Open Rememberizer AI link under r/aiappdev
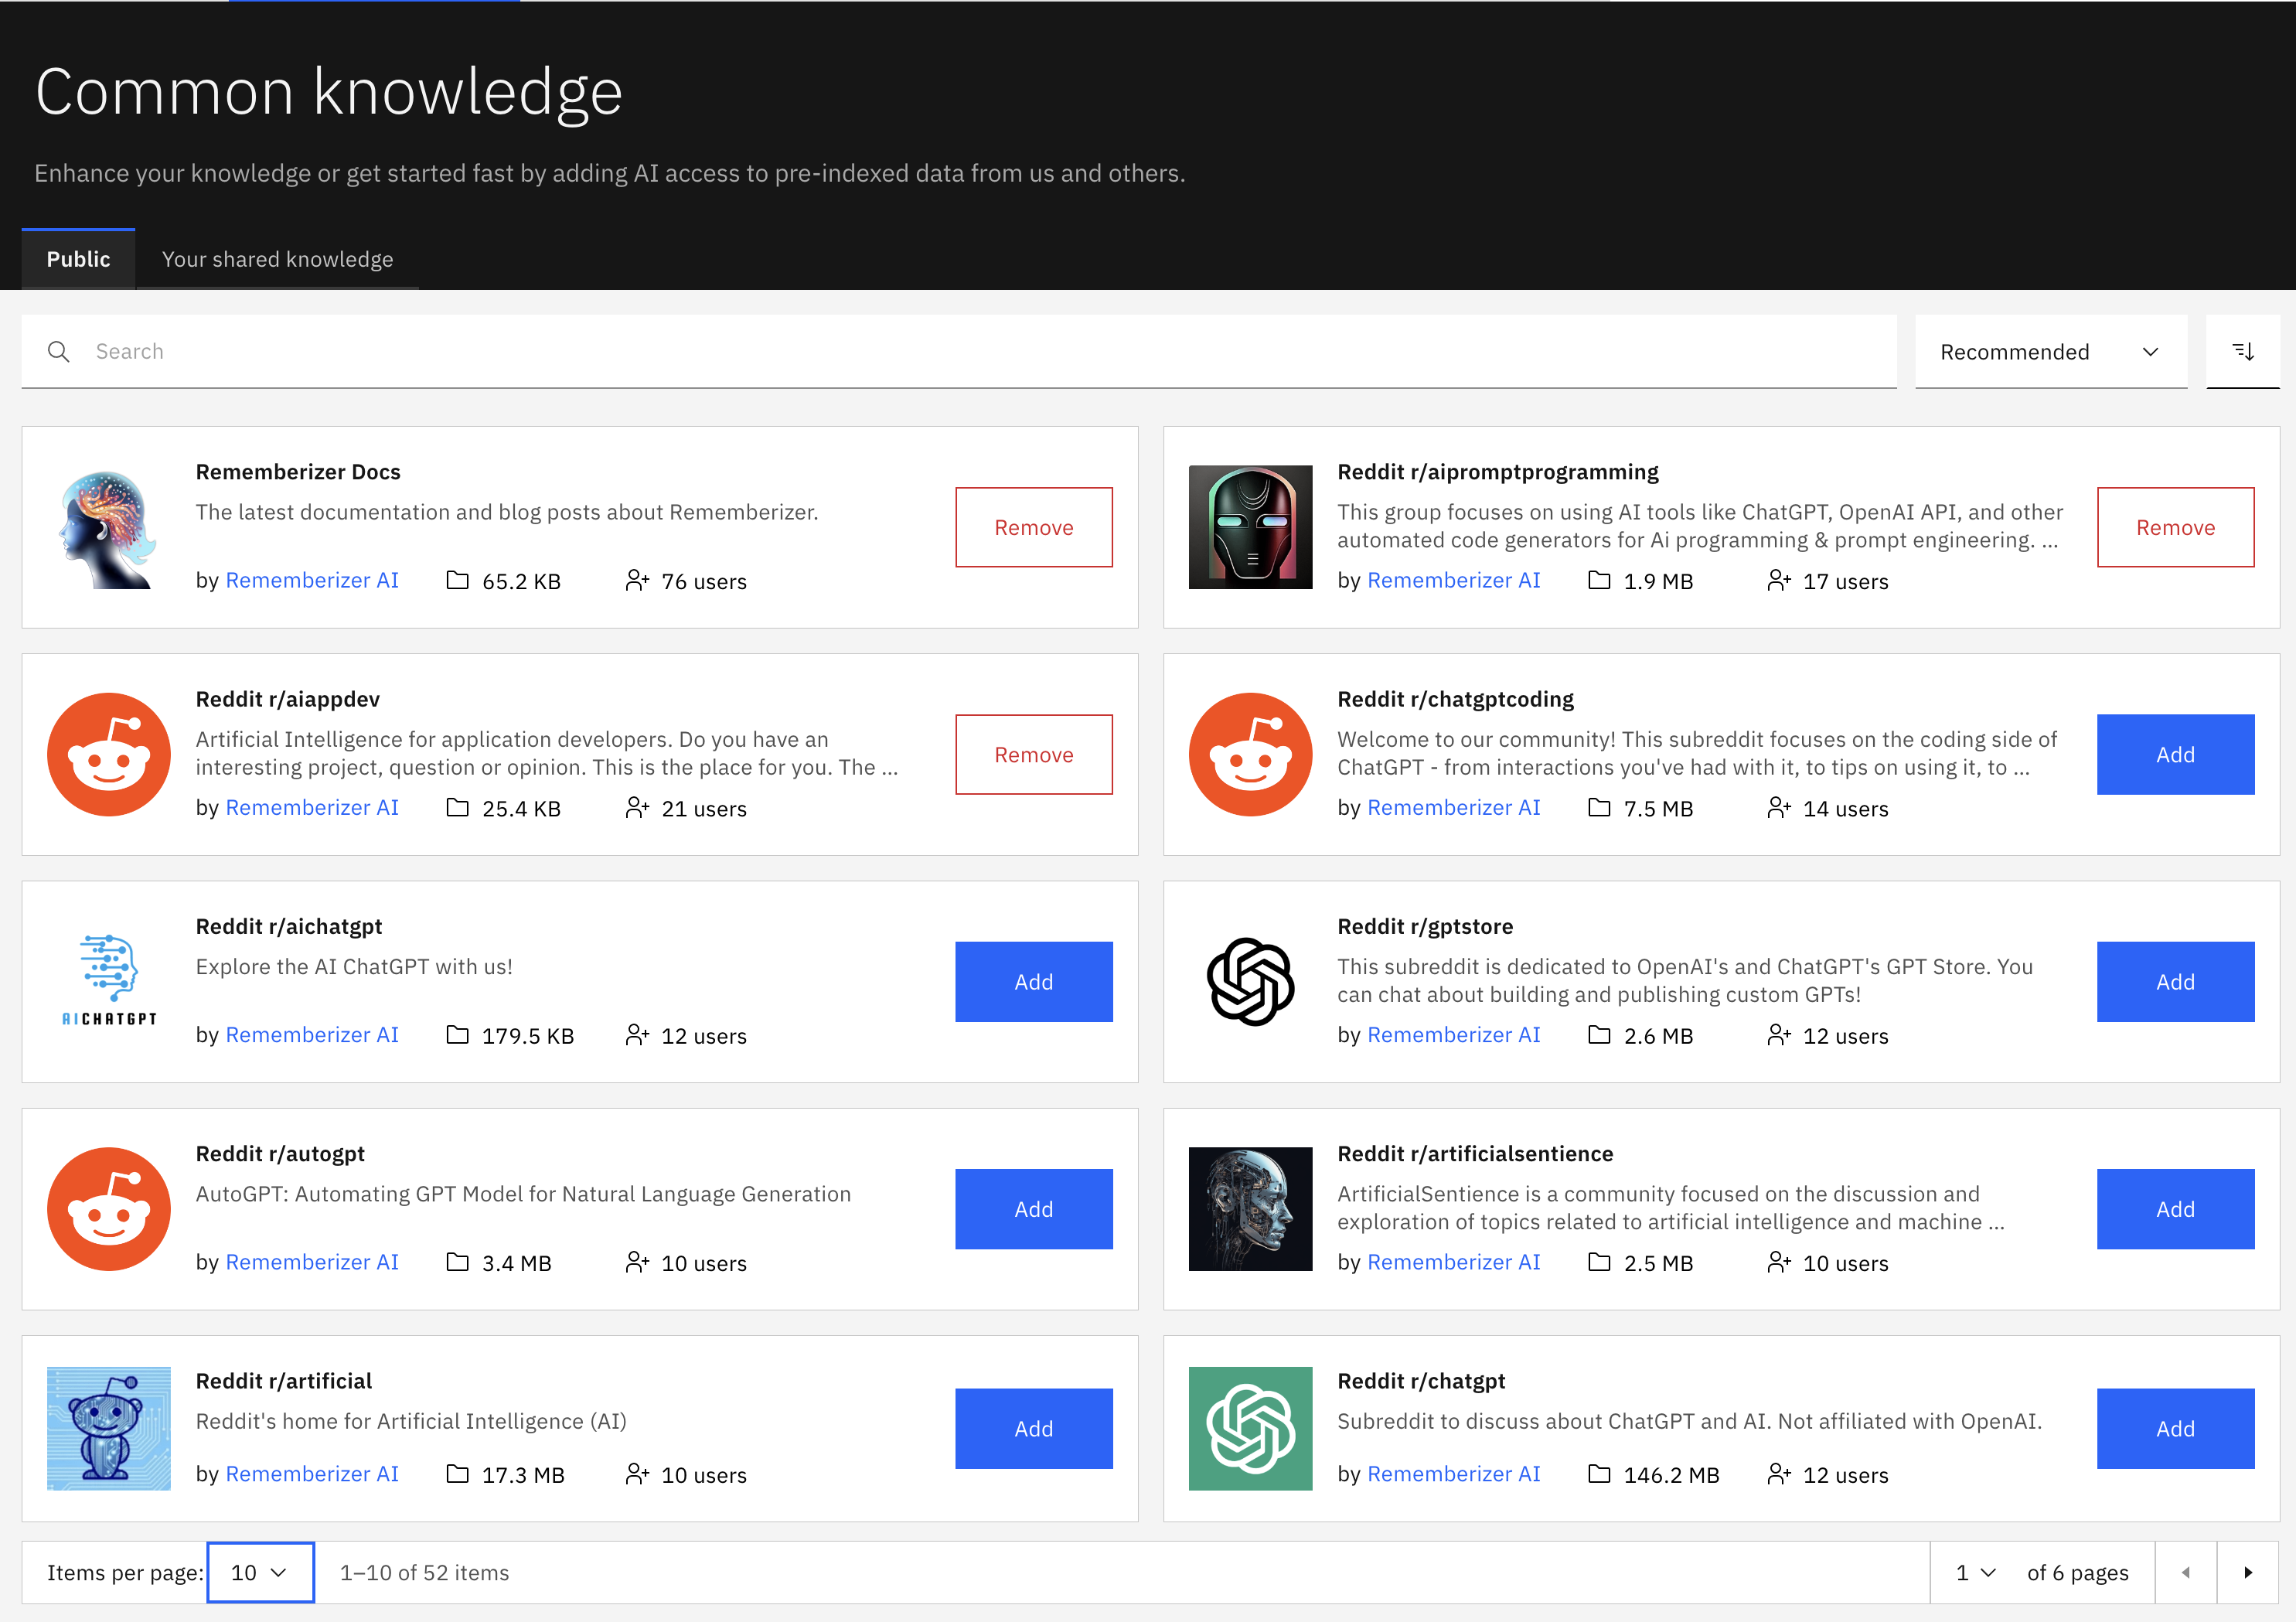Image resolution: width=2296 pixels, height=1622 pixels. tap(312, 807)
